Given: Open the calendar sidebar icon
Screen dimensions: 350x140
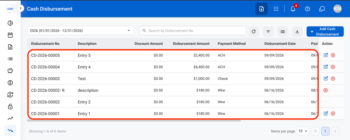Looking at the screenshot, I should (10, 35).
